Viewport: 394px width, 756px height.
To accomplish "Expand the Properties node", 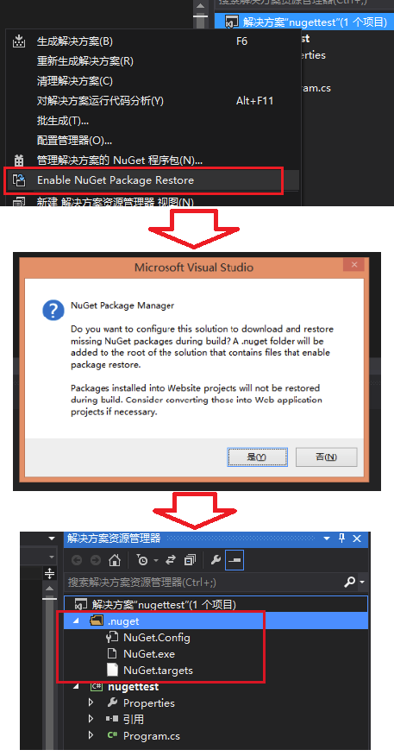I will point(91,703).
